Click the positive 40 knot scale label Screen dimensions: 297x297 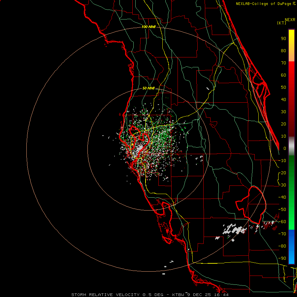(283, 100)
